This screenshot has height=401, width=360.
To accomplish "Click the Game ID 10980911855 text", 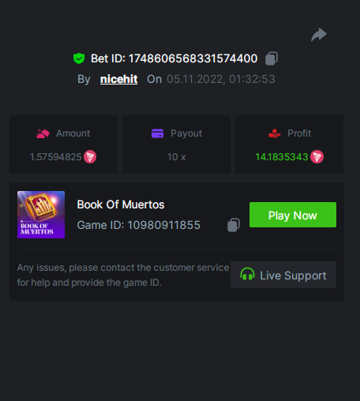I will (x=139, y=225).
